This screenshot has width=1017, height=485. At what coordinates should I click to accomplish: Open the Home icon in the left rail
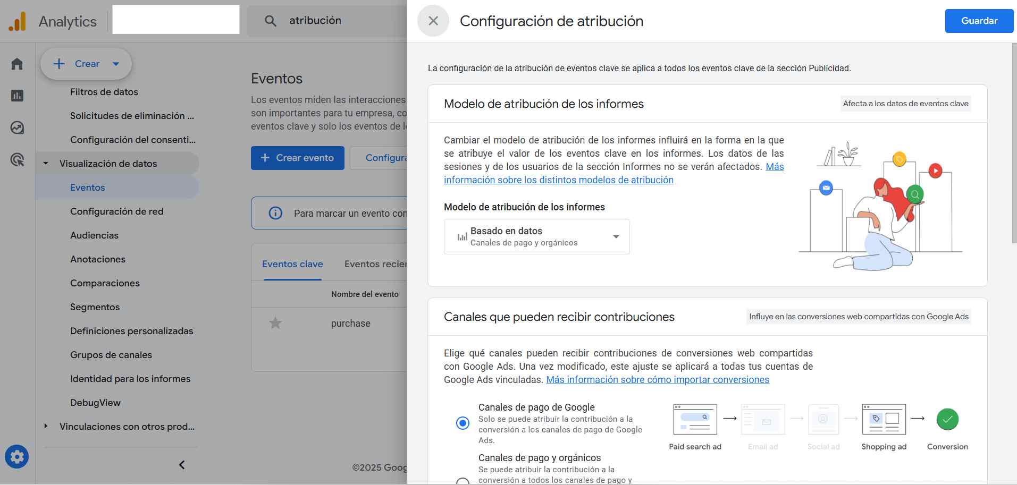[16, 63]
